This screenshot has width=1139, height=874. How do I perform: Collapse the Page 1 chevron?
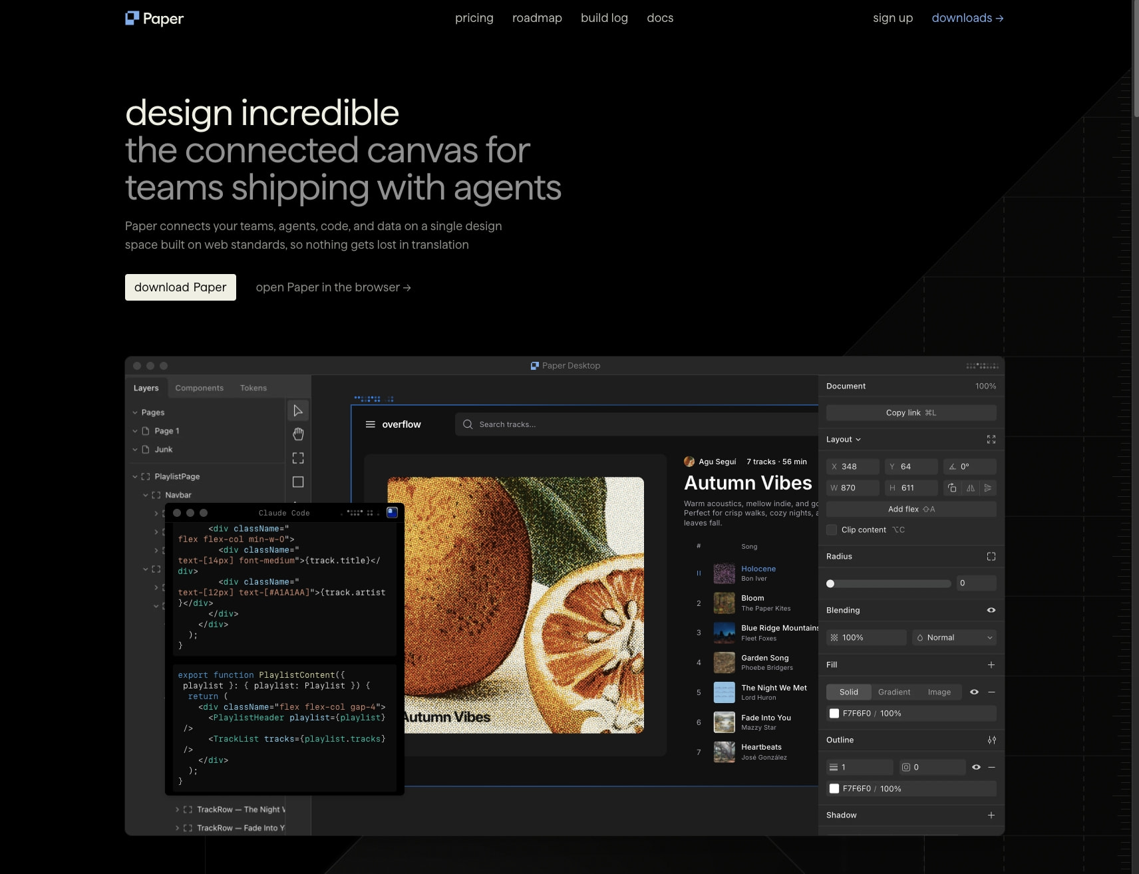point(135,431)
